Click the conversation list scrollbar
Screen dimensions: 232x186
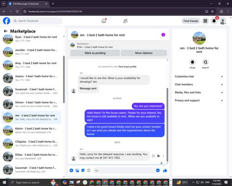click(64, 80)
